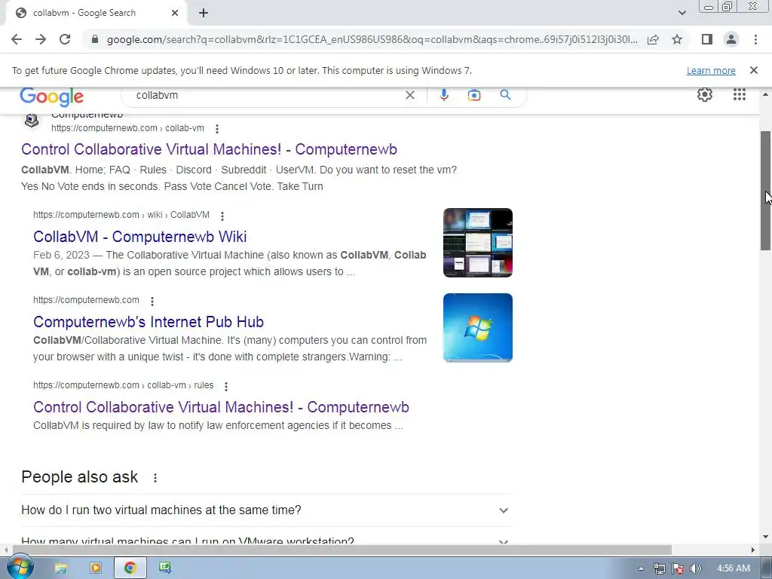Share this page from the address bar
The width and height of the screenshot is (772, 579).
pyautogui.click(x=653, y=39)
